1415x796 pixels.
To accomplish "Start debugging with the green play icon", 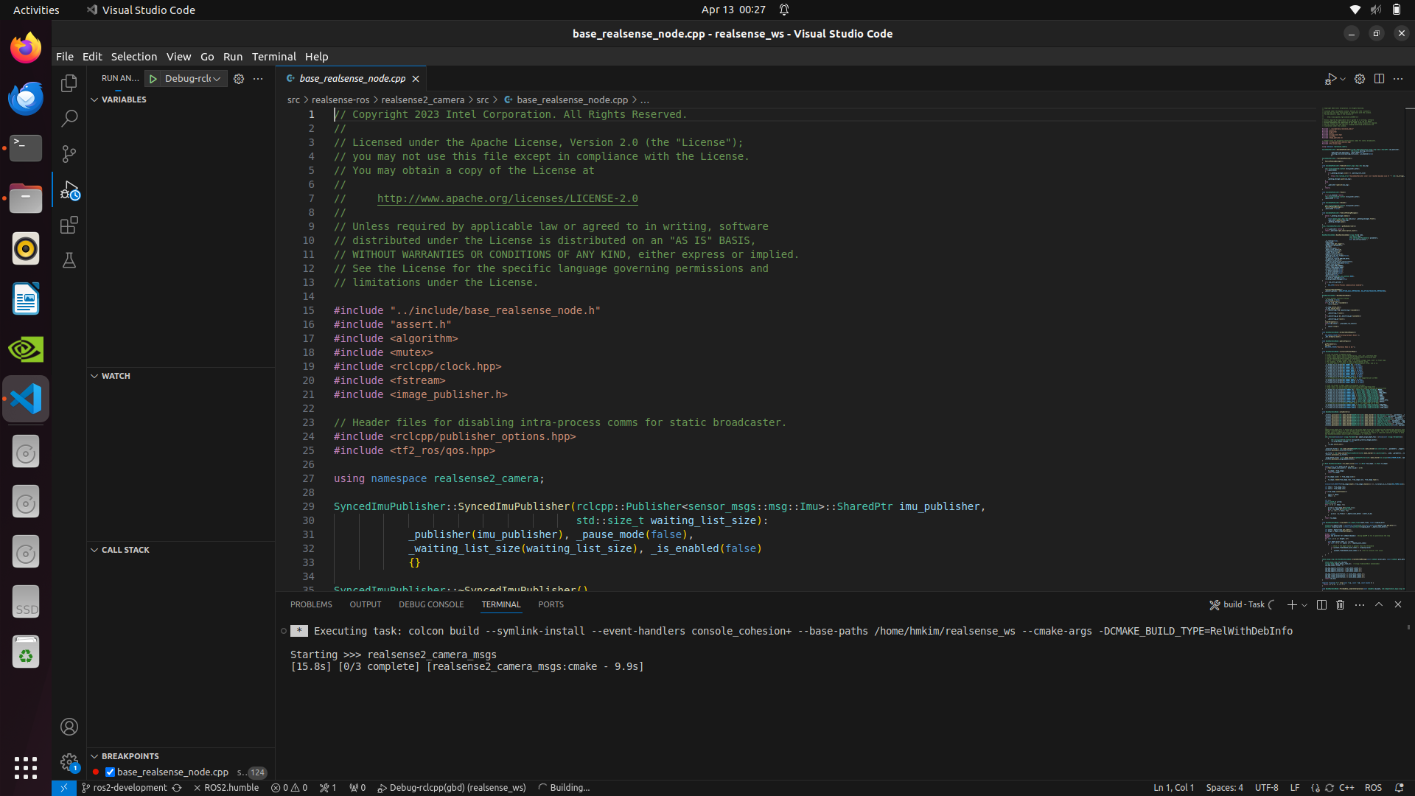I will [153, 79].
